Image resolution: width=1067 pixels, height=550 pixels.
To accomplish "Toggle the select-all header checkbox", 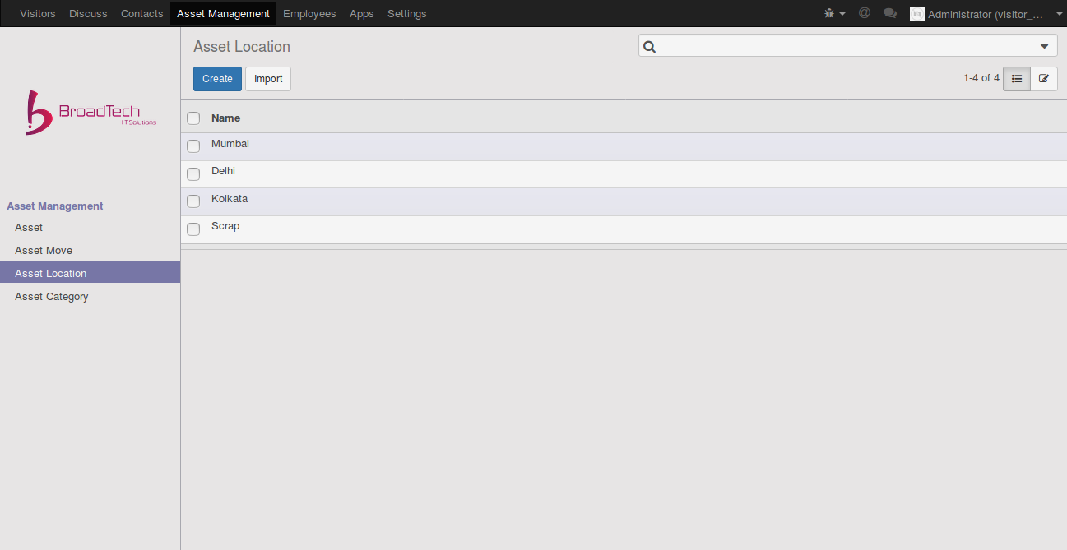I will (x=193, y=118).
